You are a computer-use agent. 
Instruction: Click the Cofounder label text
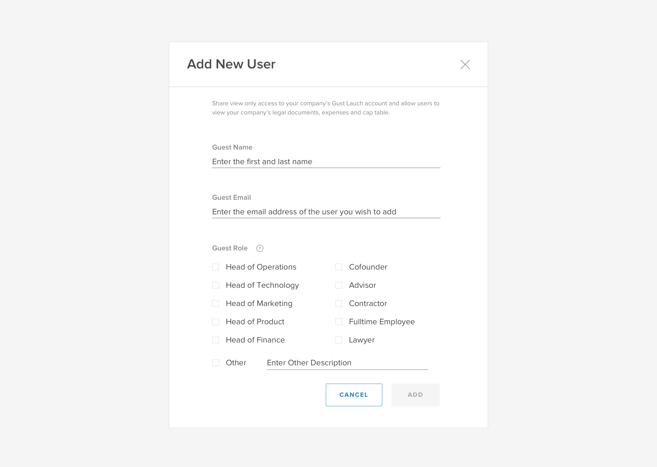coord(368,267)
